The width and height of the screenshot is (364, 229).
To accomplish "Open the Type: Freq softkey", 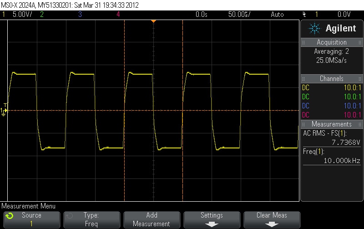I will (x=92, y=220).
